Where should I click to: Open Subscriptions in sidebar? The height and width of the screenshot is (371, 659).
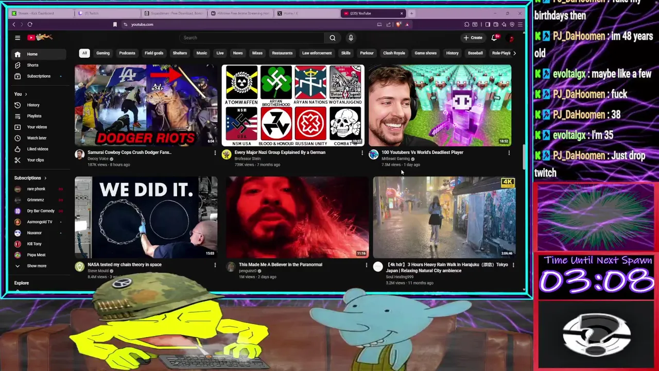pyautogui.click(x=38, y=76)
